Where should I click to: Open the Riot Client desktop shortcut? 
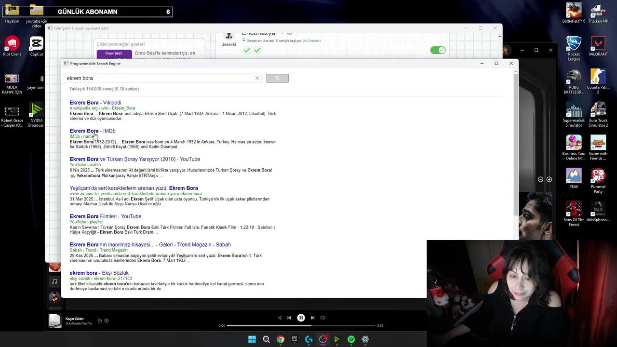[12, 46]
